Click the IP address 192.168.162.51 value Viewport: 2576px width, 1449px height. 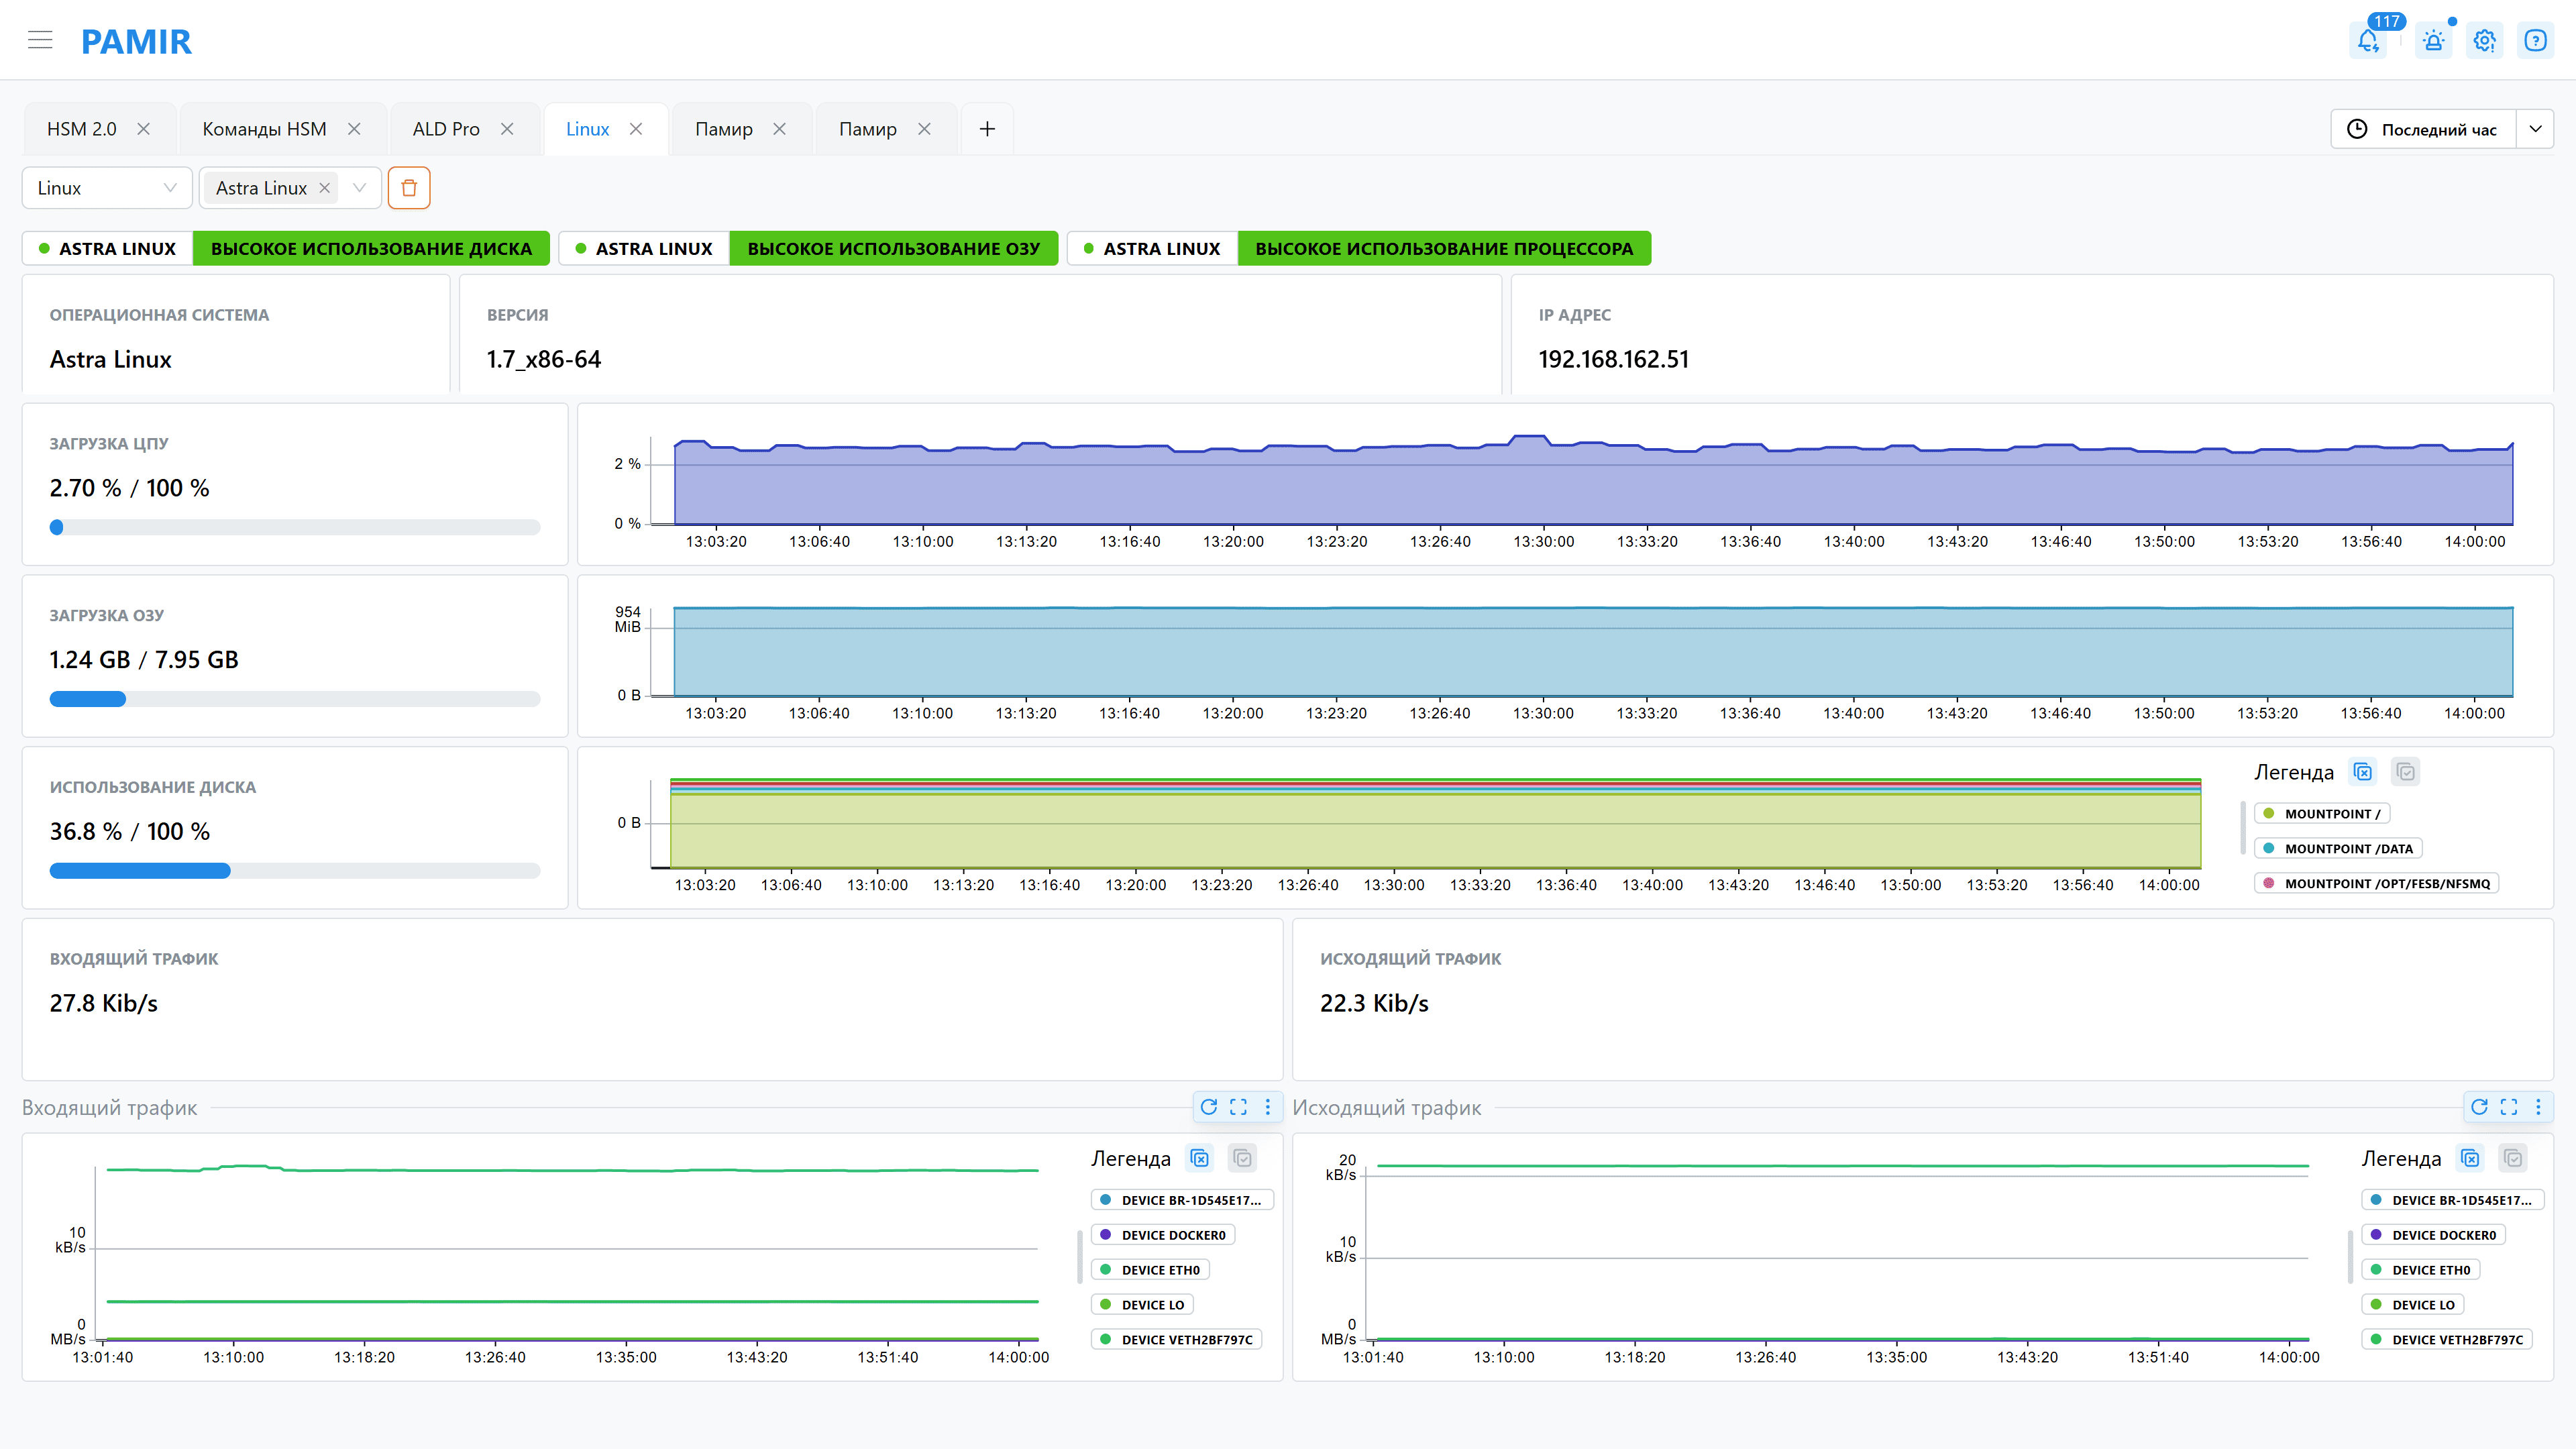(1613, 359)
